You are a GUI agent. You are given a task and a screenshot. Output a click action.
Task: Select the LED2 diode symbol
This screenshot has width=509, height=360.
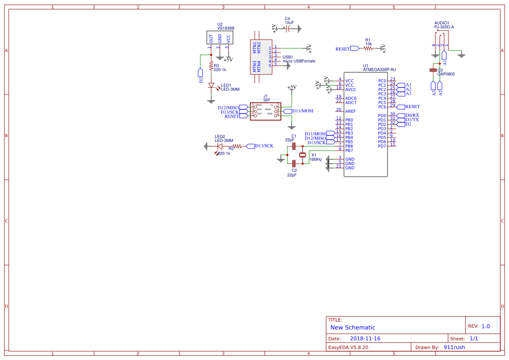click(x=220, y=146)
